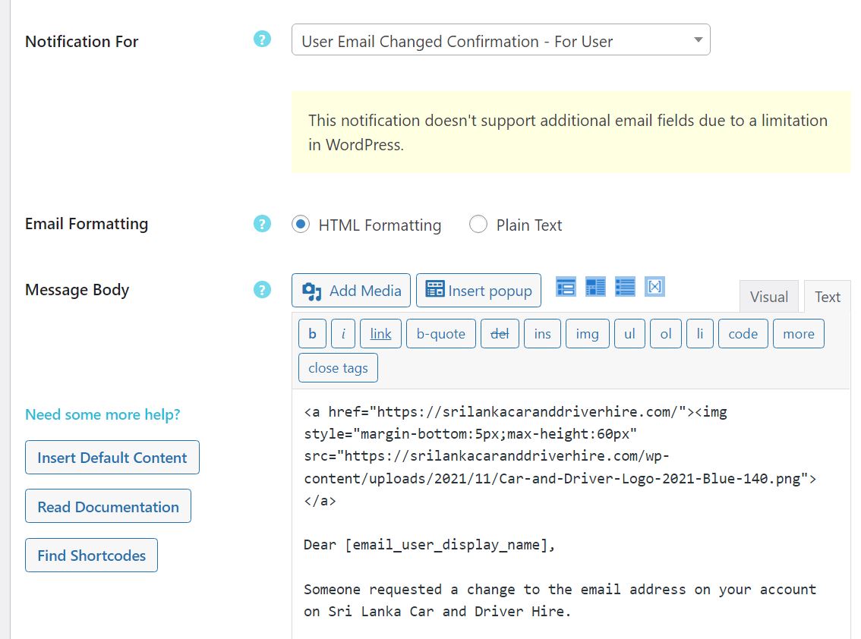This screenshot has width=861, height=639.
Task: Click the help icon beside Email Formatting
Action: (x=262, y=224)
